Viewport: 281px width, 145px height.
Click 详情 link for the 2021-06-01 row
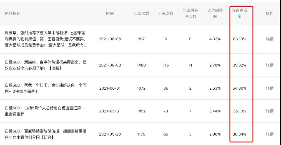coord(270,88)
